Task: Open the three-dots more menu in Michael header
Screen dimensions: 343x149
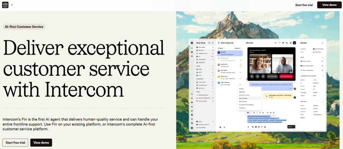Action: click(x=279, y=43)
